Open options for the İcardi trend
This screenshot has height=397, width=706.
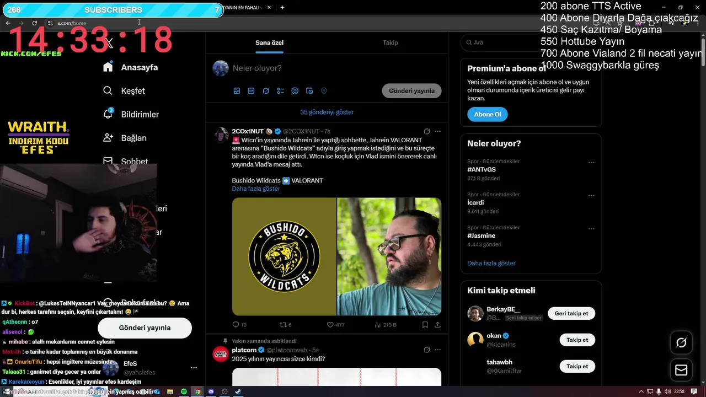591,196
